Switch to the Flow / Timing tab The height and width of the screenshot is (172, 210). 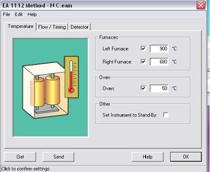52,27
